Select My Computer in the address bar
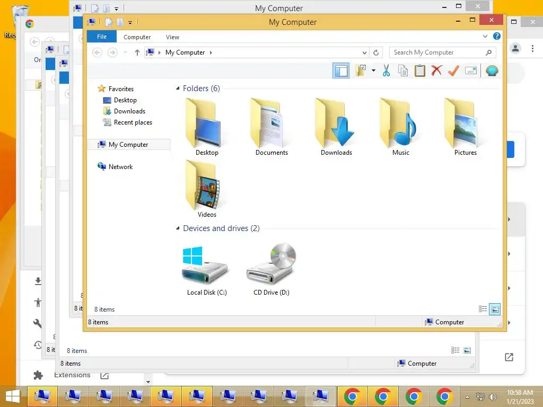 (185, 52)
